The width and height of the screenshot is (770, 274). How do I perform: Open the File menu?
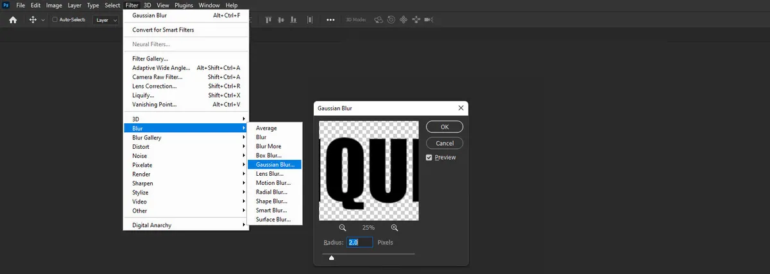[x=21, y=5]
